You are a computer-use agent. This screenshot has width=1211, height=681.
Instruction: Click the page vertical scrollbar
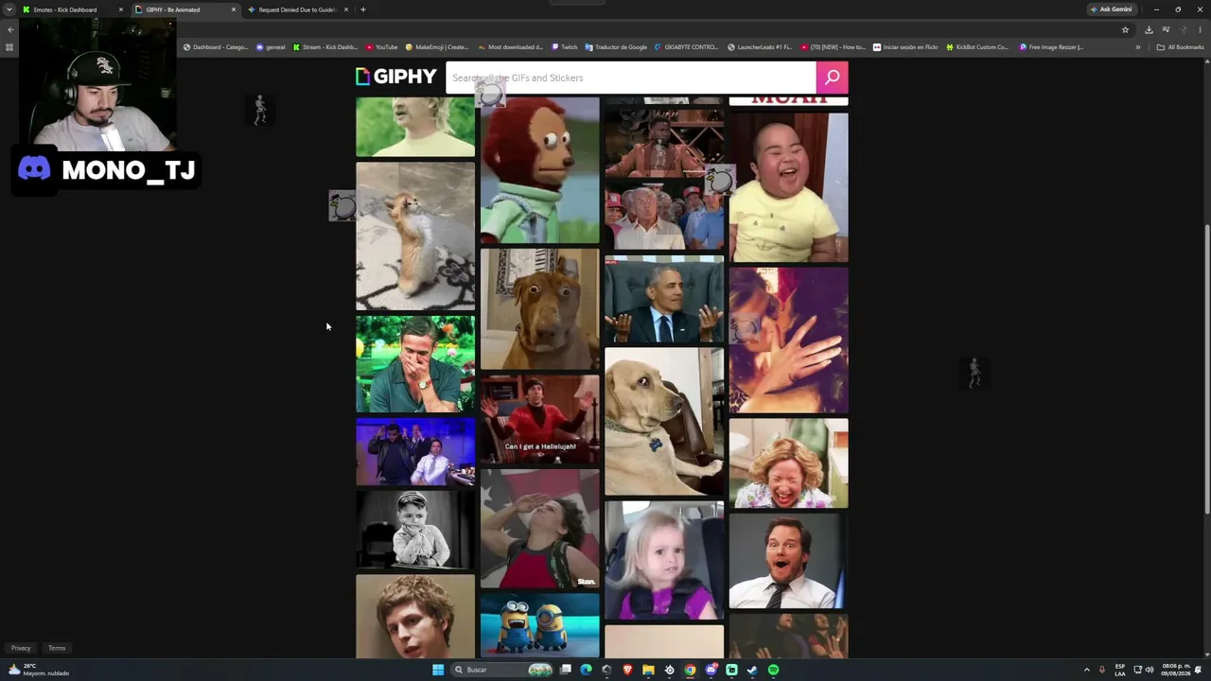[x=1206, y=371]
